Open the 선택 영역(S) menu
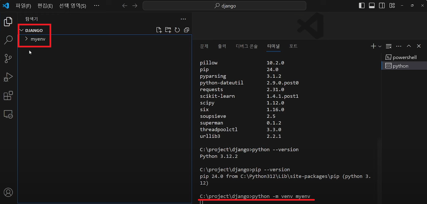 (73, 6)
